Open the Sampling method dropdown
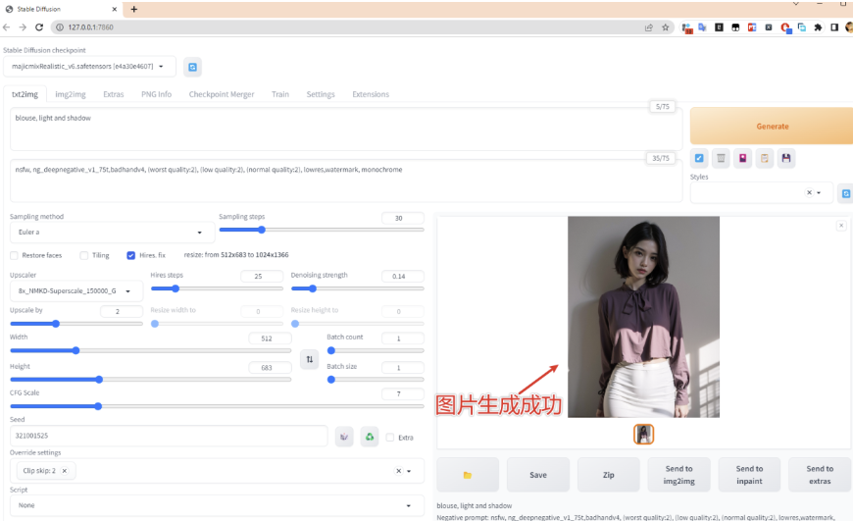The width and height of the screenshot is (853, 521). [x=112, y=233]
